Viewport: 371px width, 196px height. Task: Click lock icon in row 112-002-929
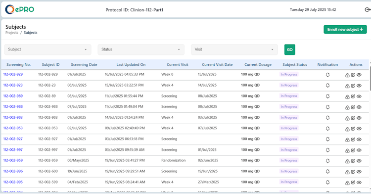pos(347,75)
